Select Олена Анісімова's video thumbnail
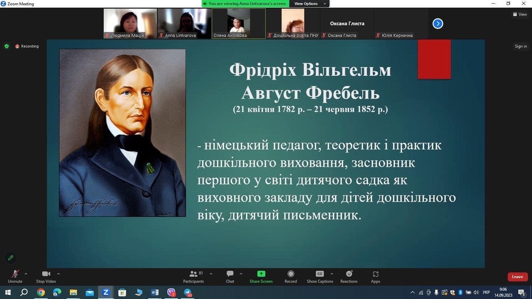The image size is (532, 299). coord(238,23)
